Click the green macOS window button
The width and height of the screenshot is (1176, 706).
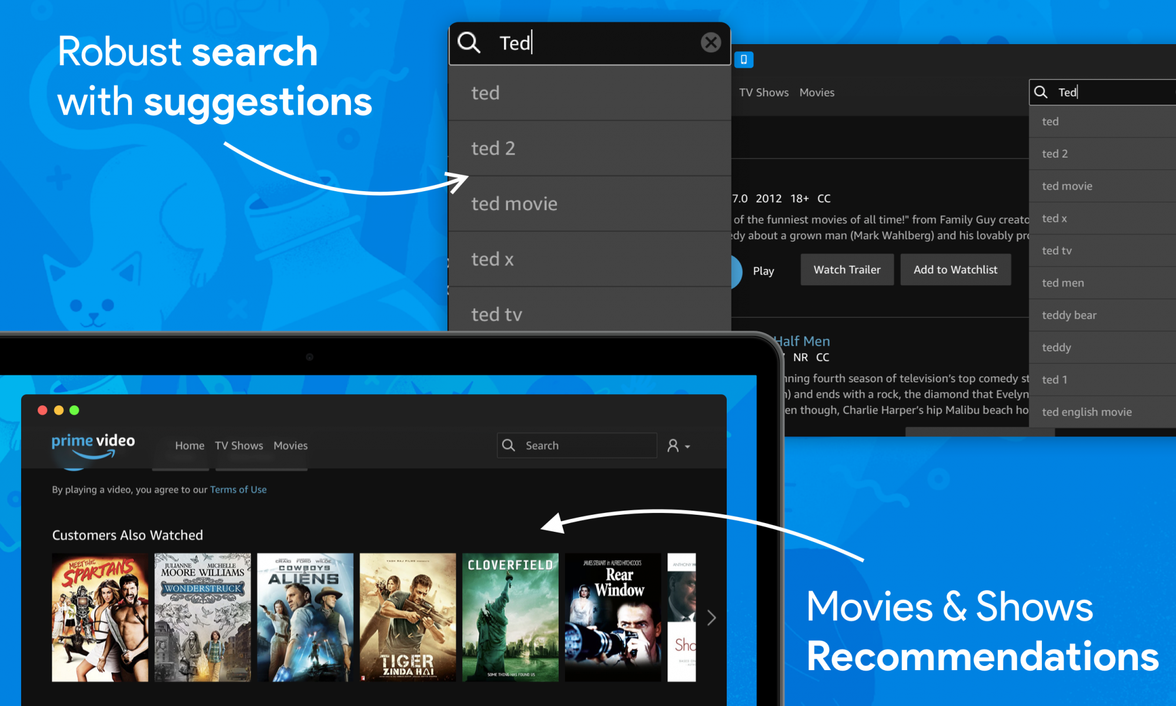point(74,410)
